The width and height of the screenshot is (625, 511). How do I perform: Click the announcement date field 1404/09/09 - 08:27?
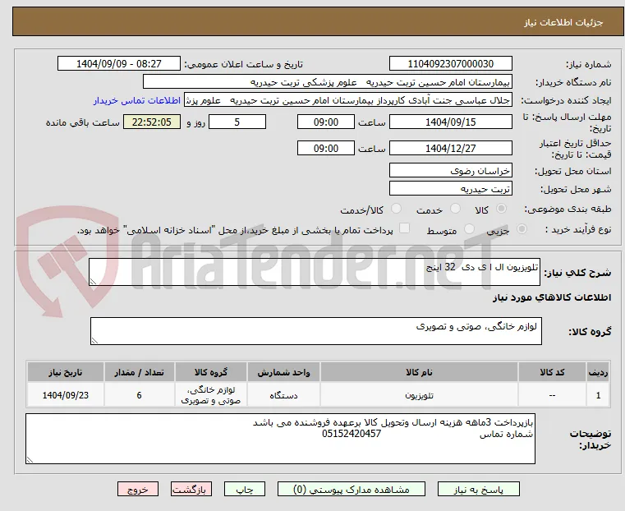point(119,64)
